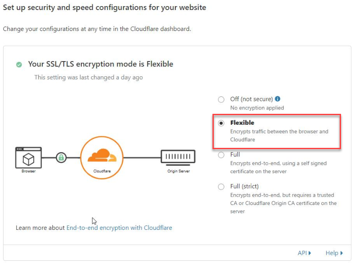Viewport: 355px width, 263px height.
Task: Click the SSL/TLS encryption mode heading
Action: coord(101,64)
